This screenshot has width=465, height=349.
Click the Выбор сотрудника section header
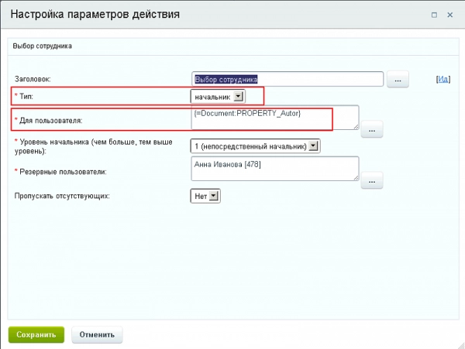click(x=42, y=46)
